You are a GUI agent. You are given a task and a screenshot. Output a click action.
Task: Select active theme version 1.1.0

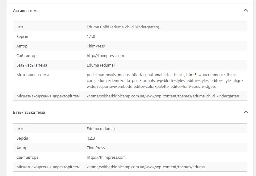91,36
